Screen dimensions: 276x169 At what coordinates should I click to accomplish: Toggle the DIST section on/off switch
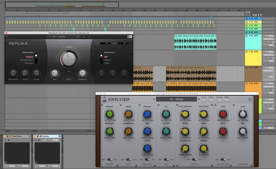pos(129,159)
